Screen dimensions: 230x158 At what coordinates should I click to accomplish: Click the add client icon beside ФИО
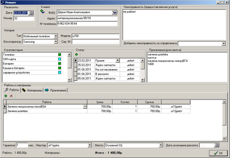coord(42,11)
